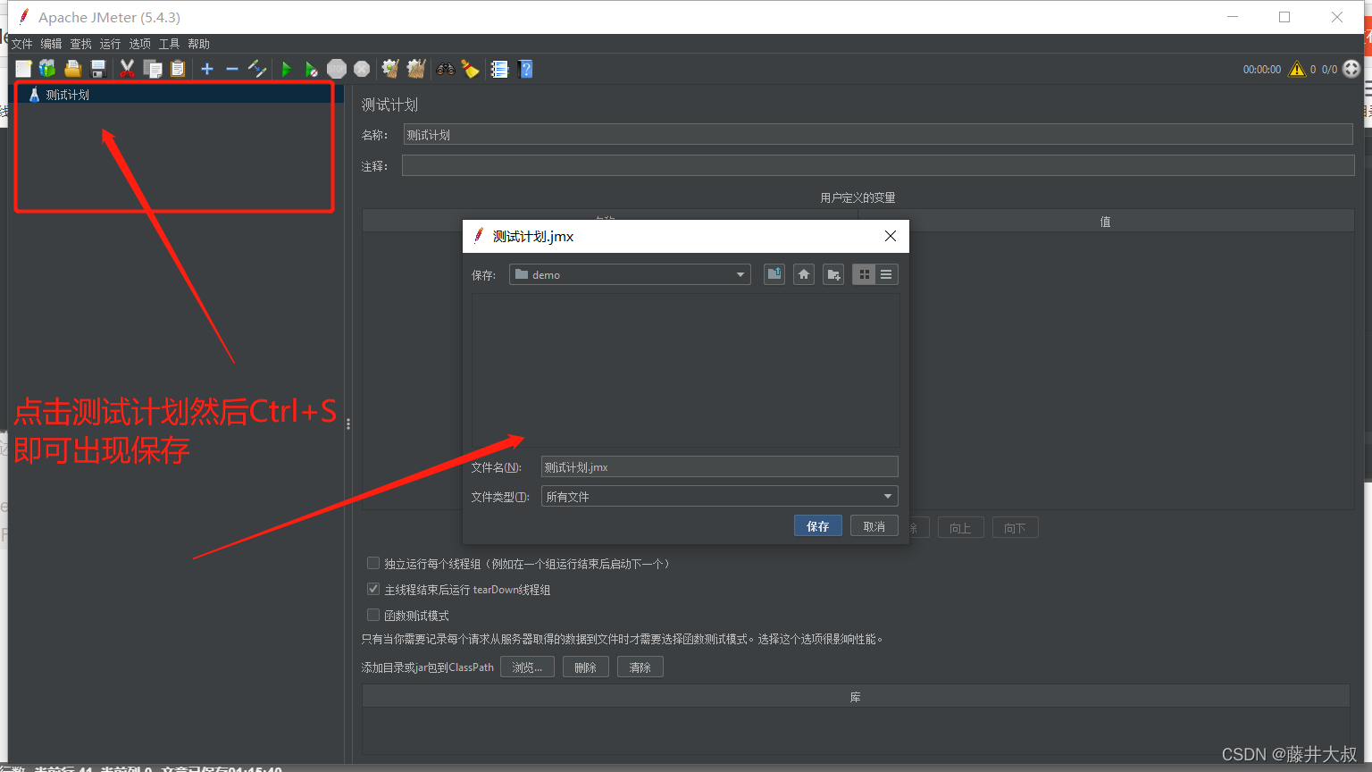Open the 工具 menu
This screenshot has height=772, width=1372.
(169, 44)
